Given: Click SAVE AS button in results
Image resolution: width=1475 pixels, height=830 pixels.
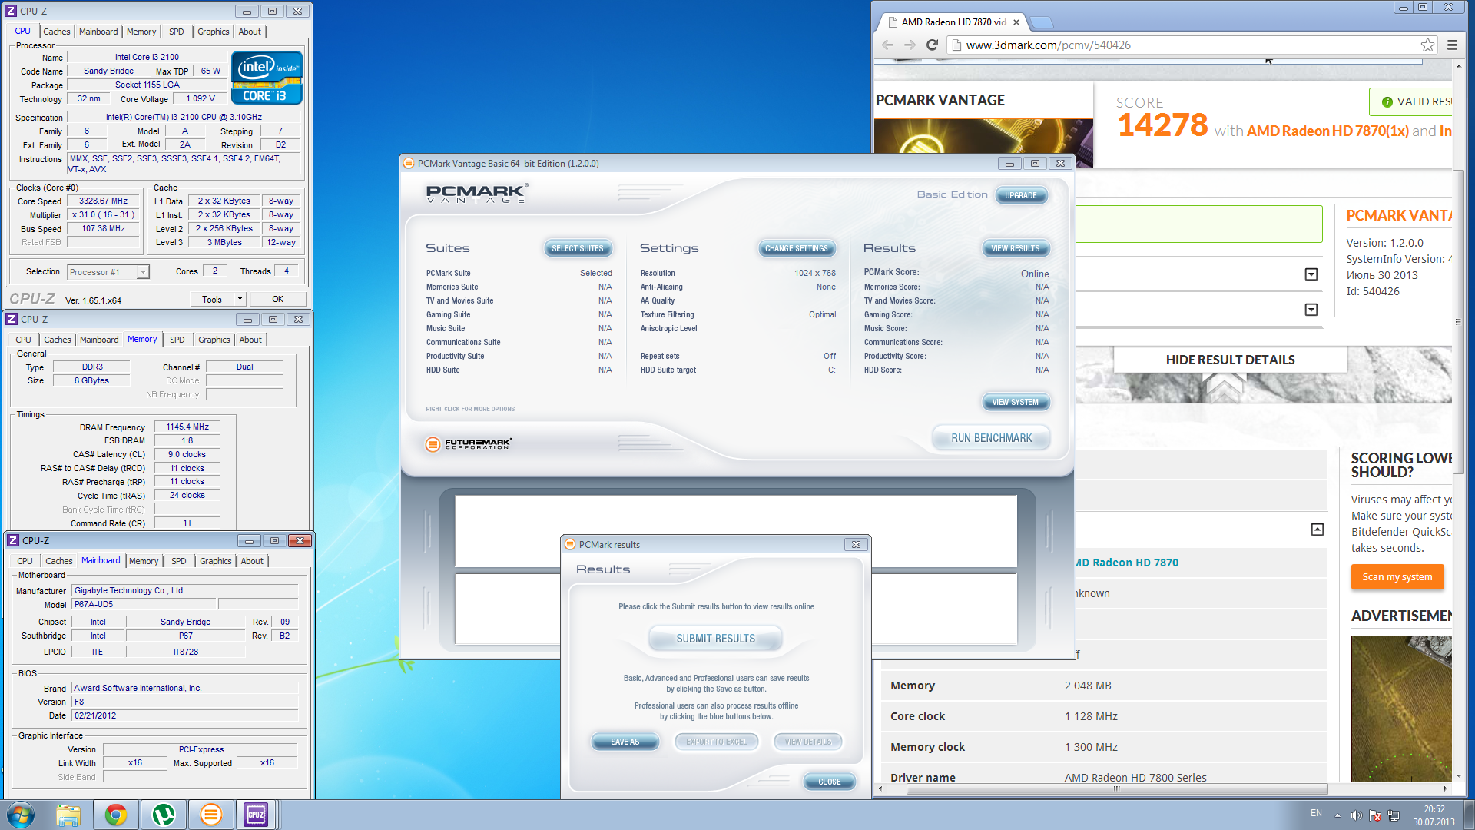Looking at the screenshot, I should pos(625,742).
